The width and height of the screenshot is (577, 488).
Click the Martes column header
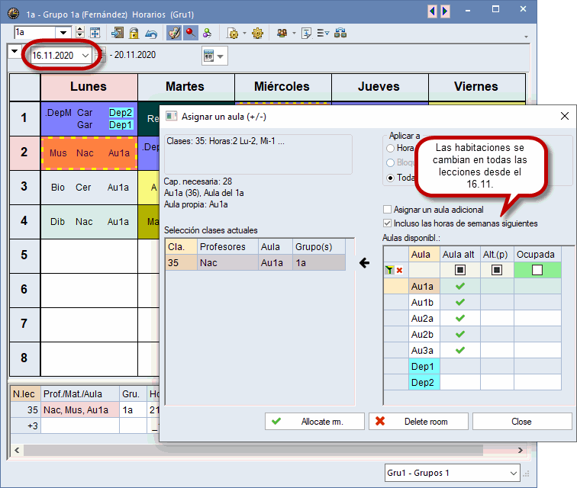click(x=185, y=87)
